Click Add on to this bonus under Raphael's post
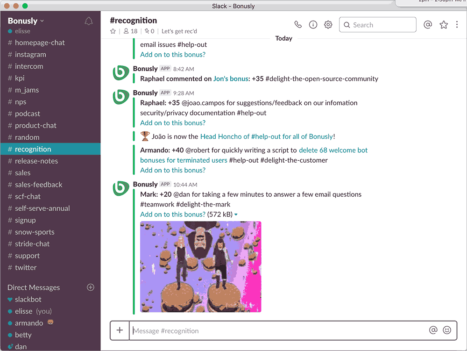Image resolution: width=467 pixels, height=351 pixels. point(173,123)
